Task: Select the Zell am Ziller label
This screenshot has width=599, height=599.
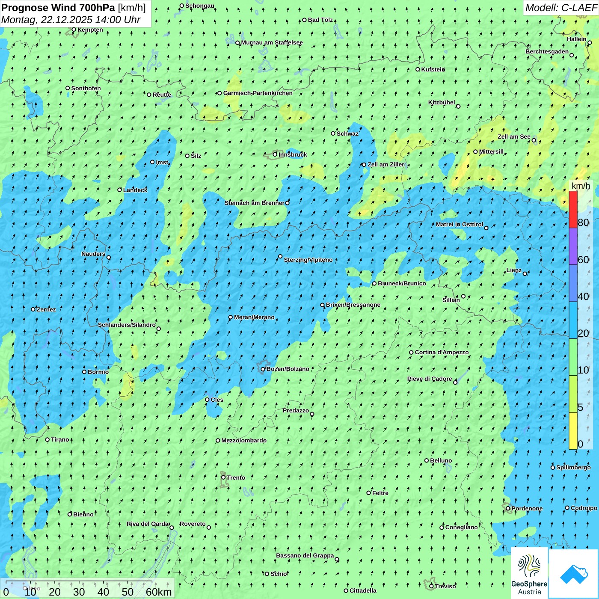Action: 385,164
